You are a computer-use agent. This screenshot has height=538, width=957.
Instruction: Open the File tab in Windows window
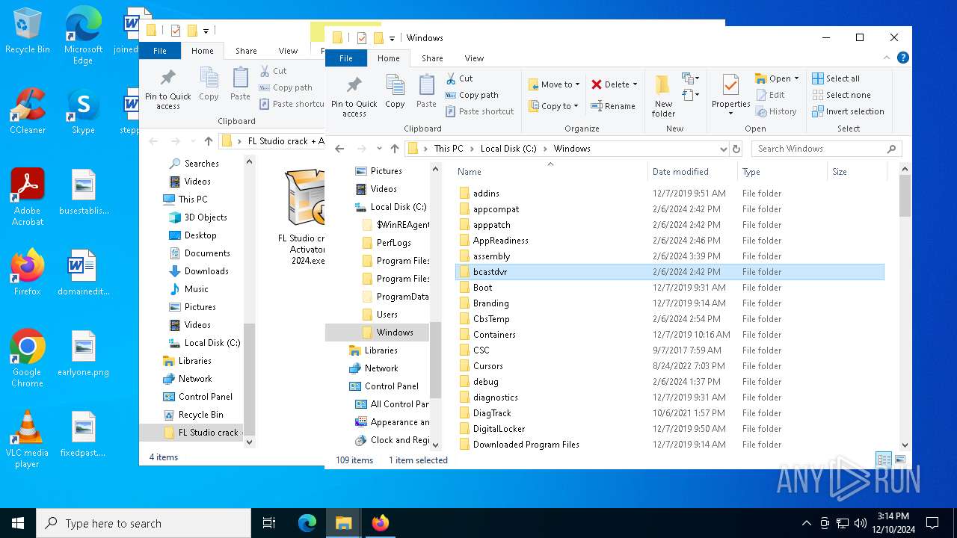345,58
